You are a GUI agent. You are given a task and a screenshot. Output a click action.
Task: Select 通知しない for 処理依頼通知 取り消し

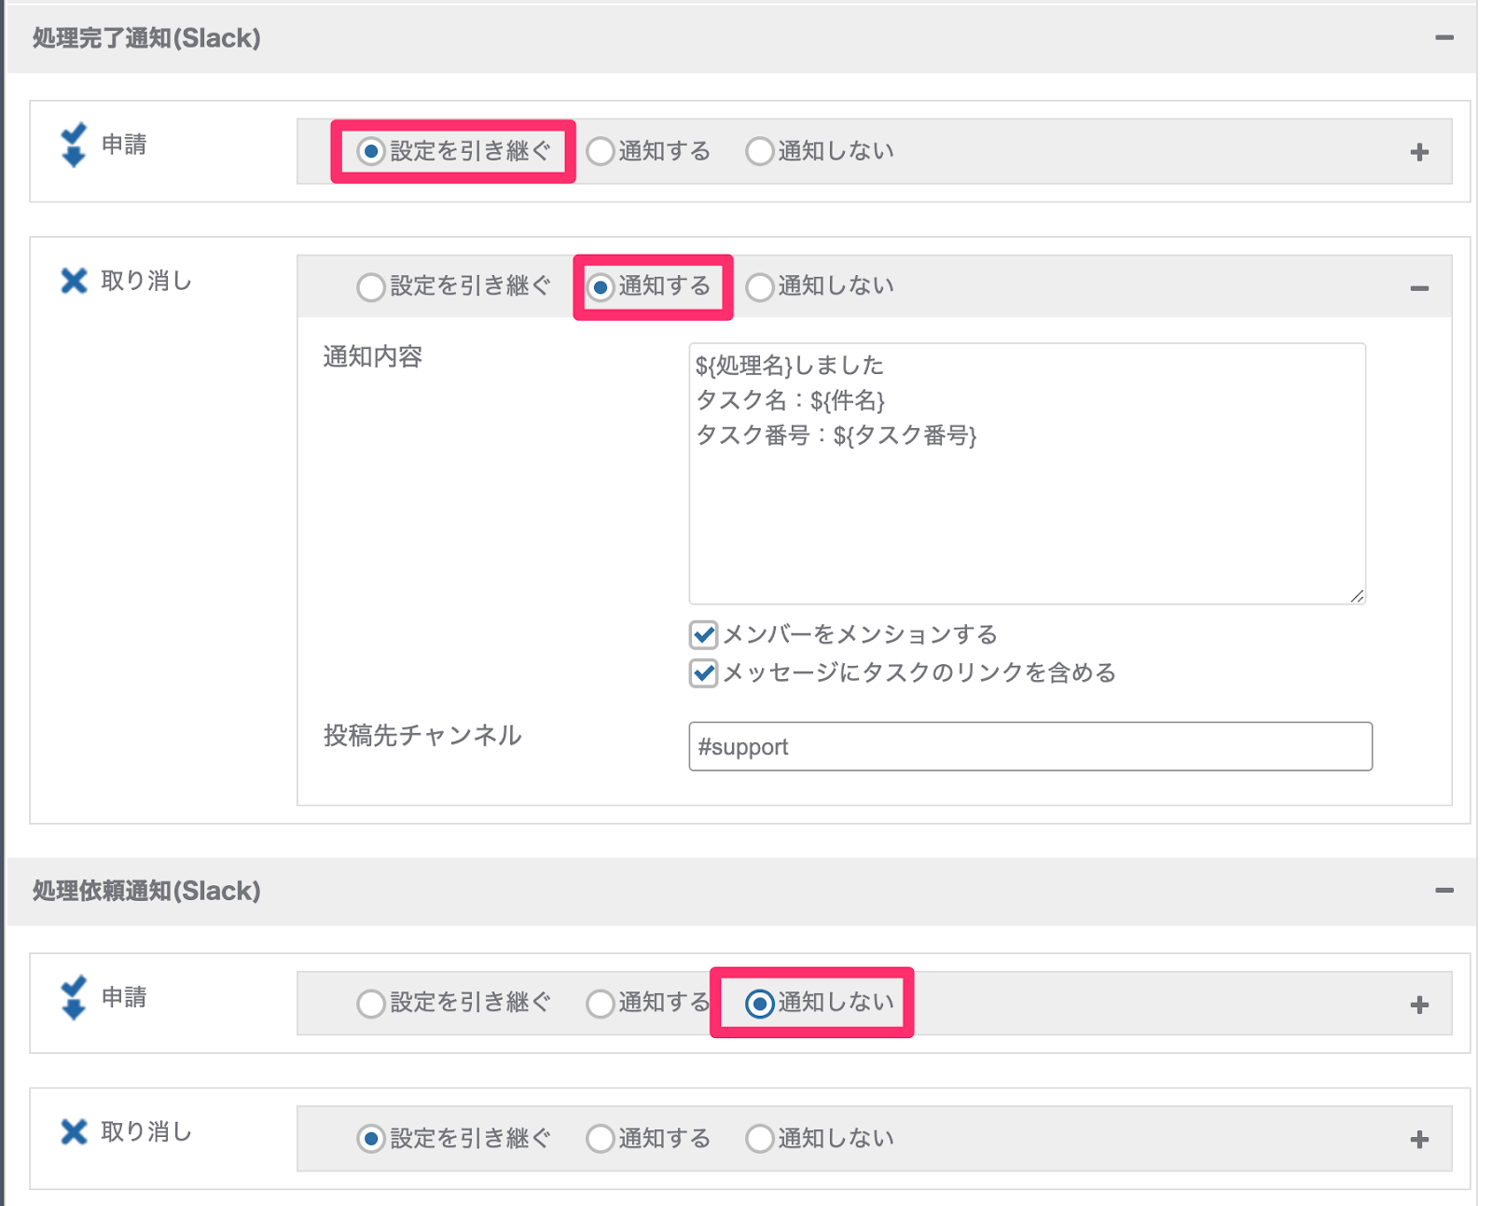pyautogui.click(x=760, y=1139)
